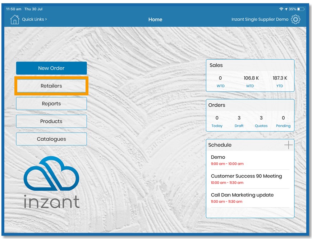Show Pending orders

pyautogui.click(x=283, y=122)
